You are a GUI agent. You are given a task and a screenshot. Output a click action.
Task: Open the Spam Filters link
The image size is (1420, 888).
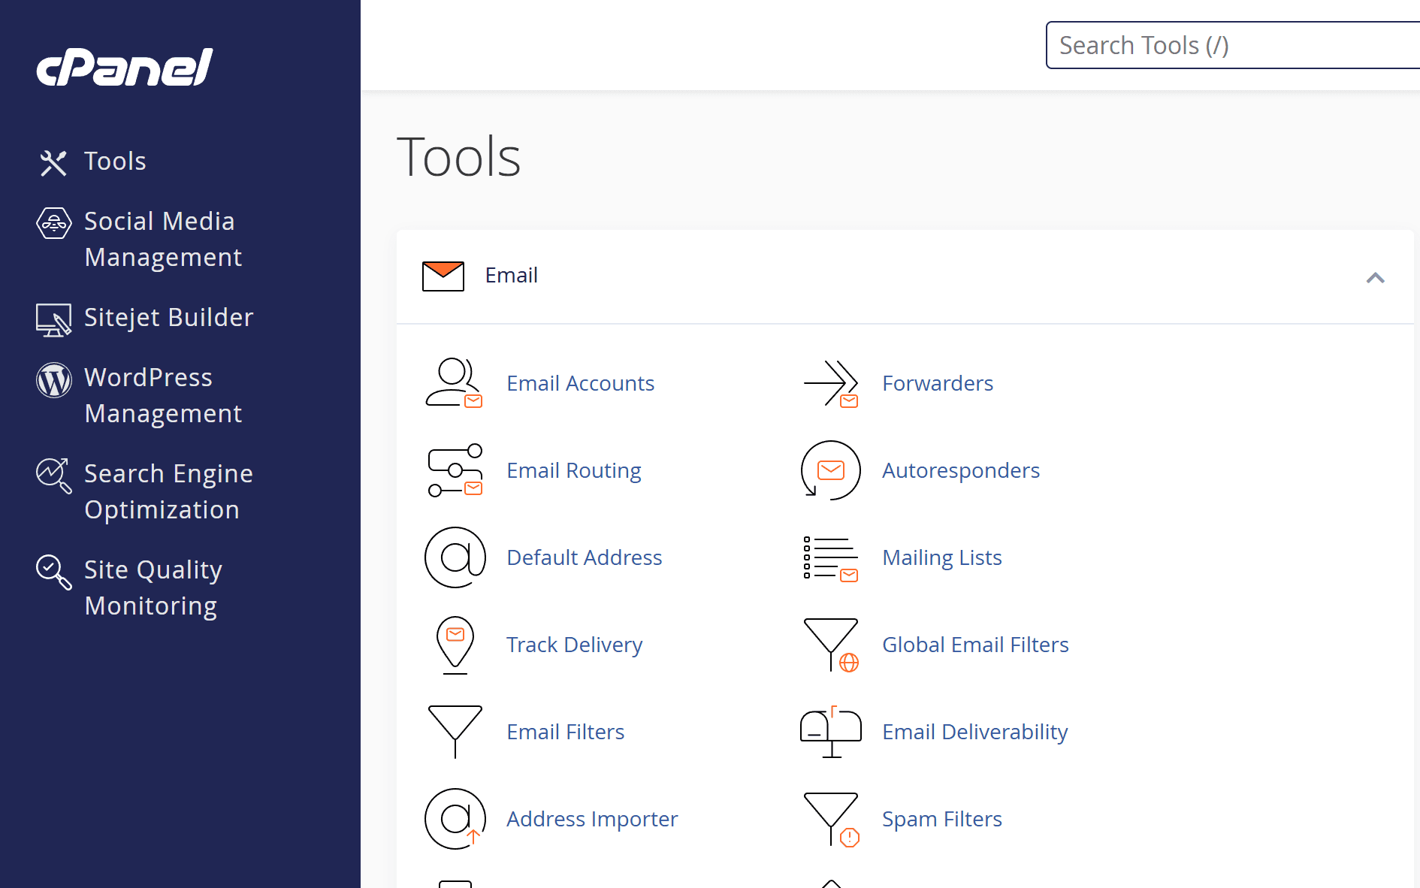pyautogui.click(x=942, y=819)
